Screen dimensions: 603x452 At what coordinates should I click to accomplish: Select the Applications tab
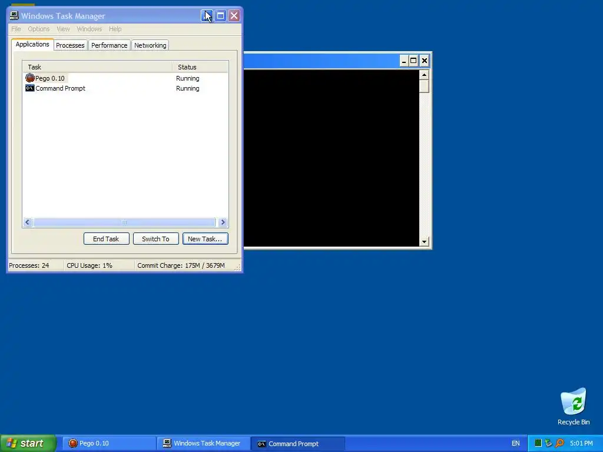pos(32,44)
